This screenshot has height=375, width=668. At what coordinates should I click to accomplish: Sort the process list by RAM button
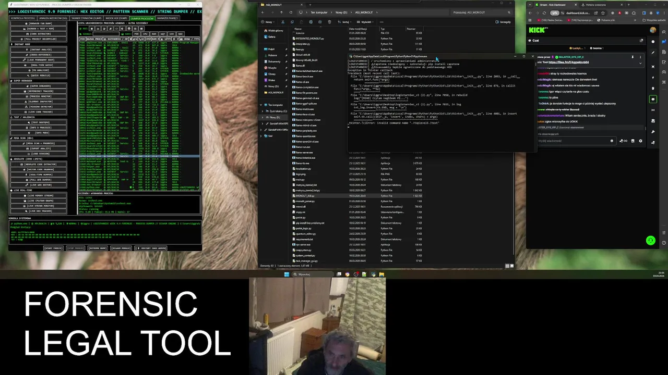pyautogui.click(x=154, y=34)
